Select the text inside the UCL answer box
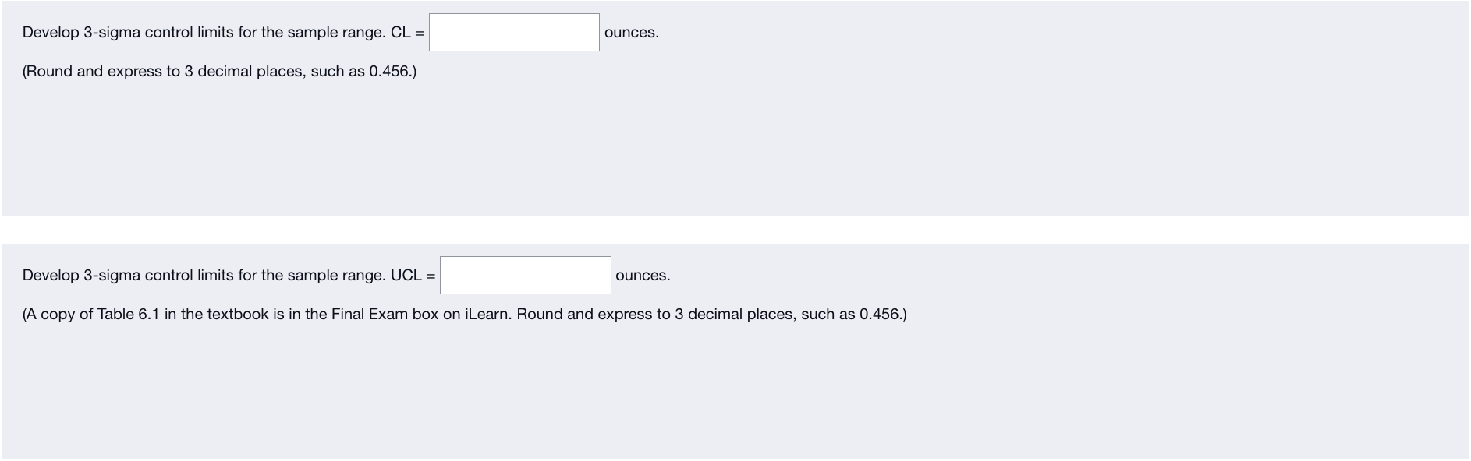This screenshot has width=1471, height=461. click(525, 274)
